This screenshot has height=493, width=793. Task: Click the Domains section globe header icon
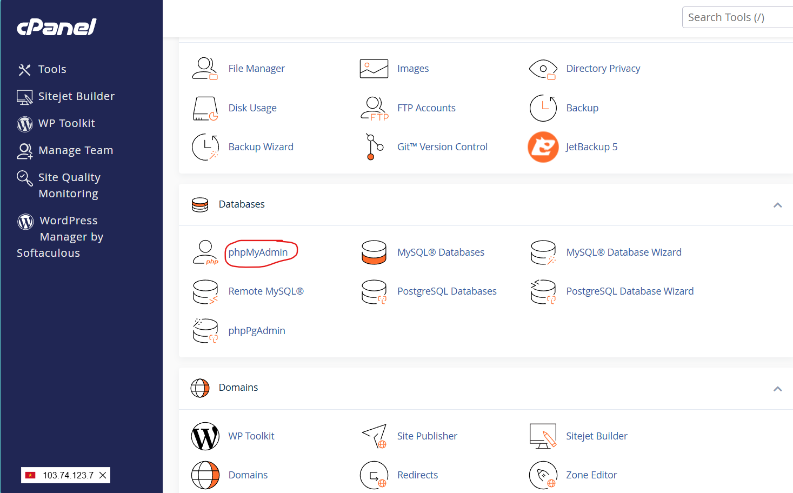coord(200,388)
